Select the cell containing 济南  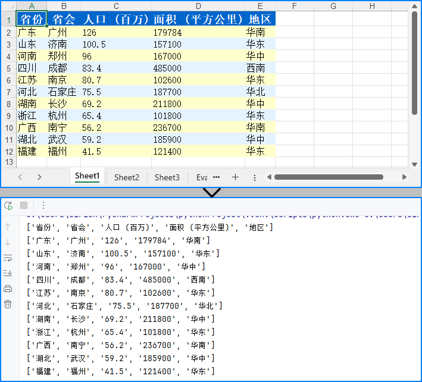[64, 44]
